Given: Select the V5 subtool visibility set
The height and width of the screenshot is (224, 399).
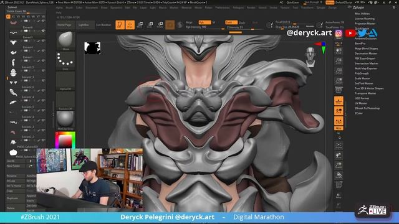Looking at the screenshot, I should [28, 17].
